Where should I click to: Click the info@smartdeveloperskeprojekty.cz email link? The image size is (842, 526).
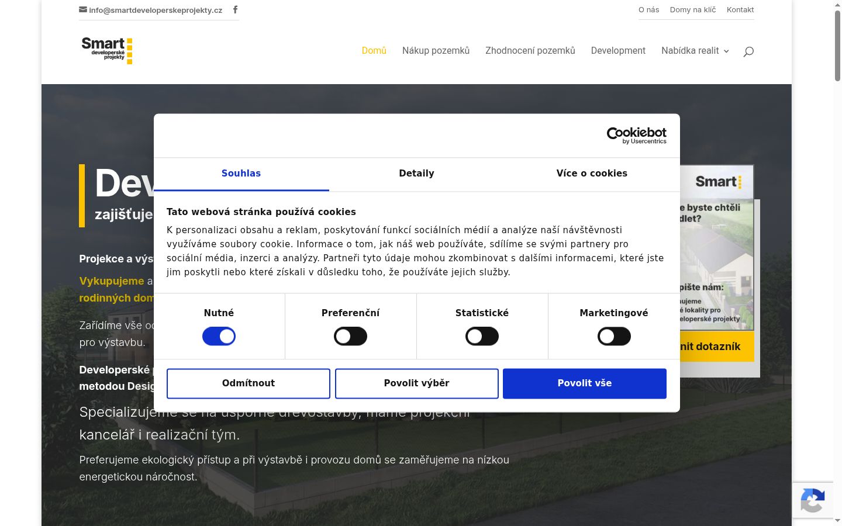156,10
